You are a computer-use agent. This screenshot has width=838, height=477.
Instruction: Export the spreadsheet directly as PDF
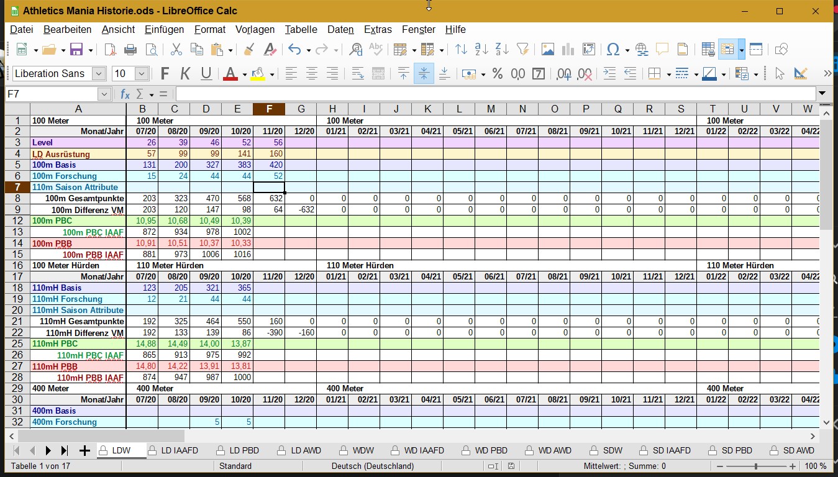tap(110, 50)
